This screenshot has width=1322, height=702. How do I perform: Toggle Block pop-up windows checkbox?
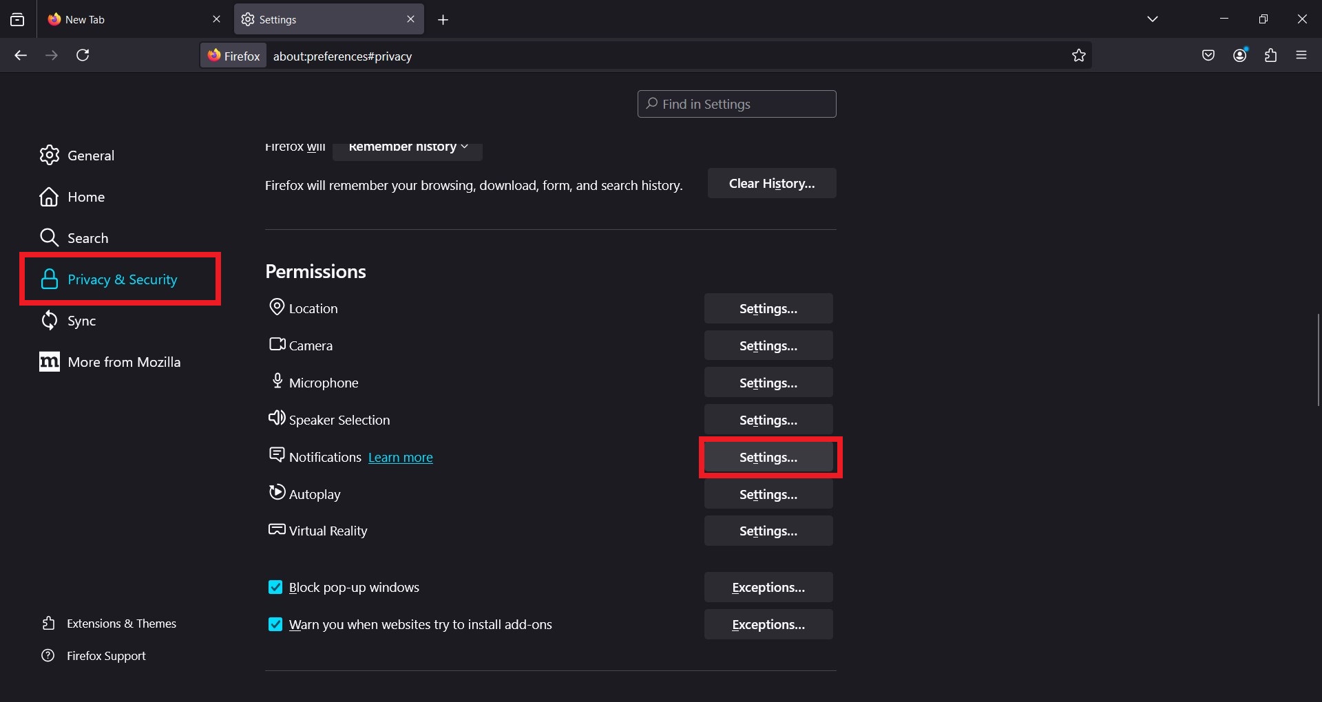[275, 587]
